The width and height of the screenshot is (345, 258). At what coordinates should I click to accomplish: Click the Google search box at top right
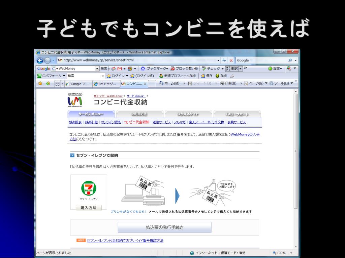point(262,60)
